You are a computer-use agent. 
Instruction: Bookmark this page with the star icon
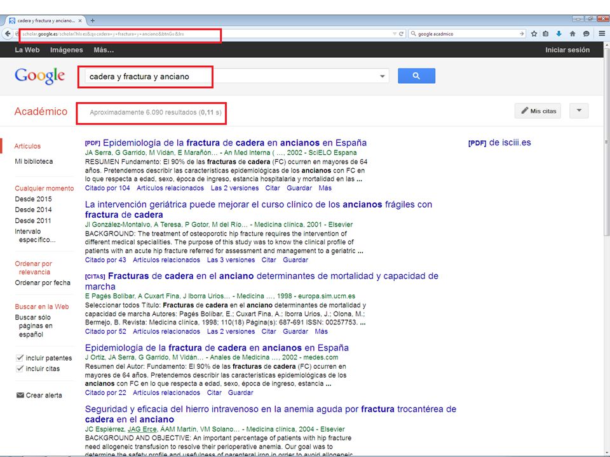[534, 34]
